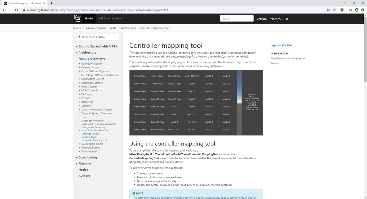Open Version - releases/2.3.0 selector

(x=272, y=19)
